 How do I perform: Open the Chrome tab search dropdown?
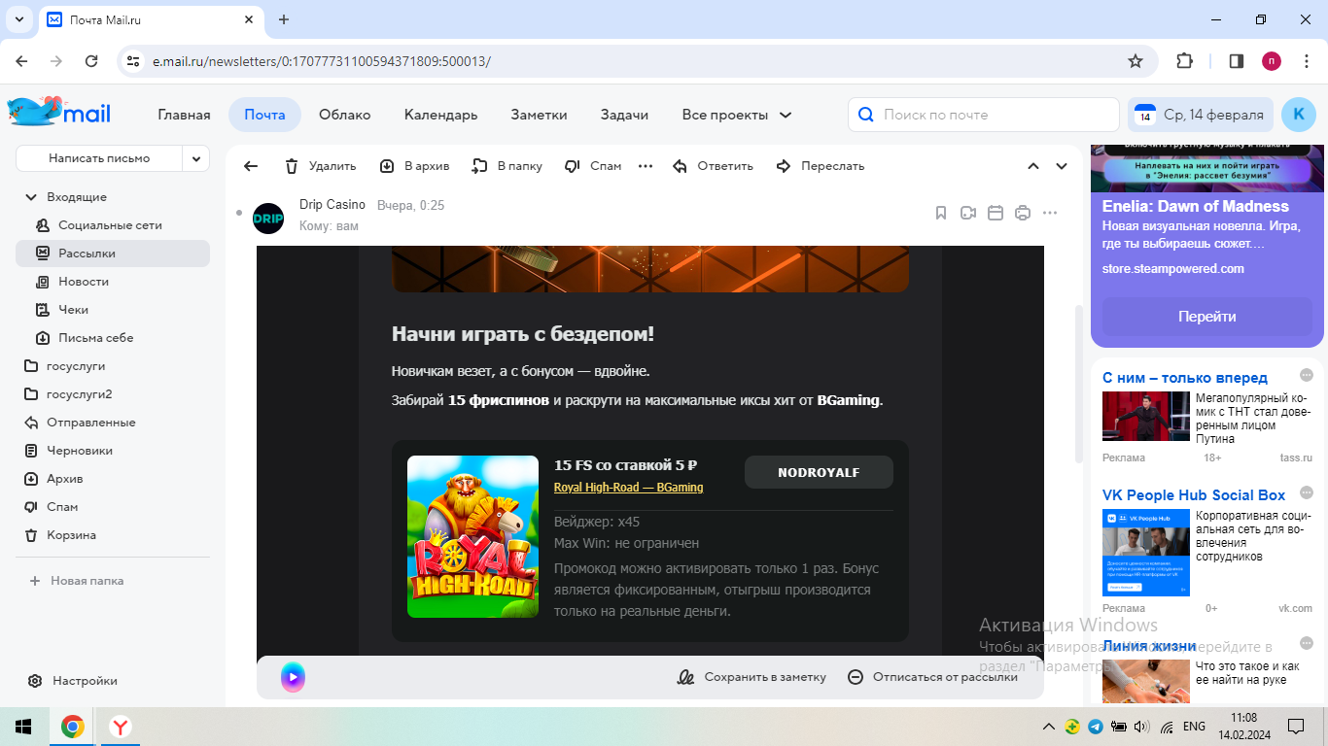point(18,19)
